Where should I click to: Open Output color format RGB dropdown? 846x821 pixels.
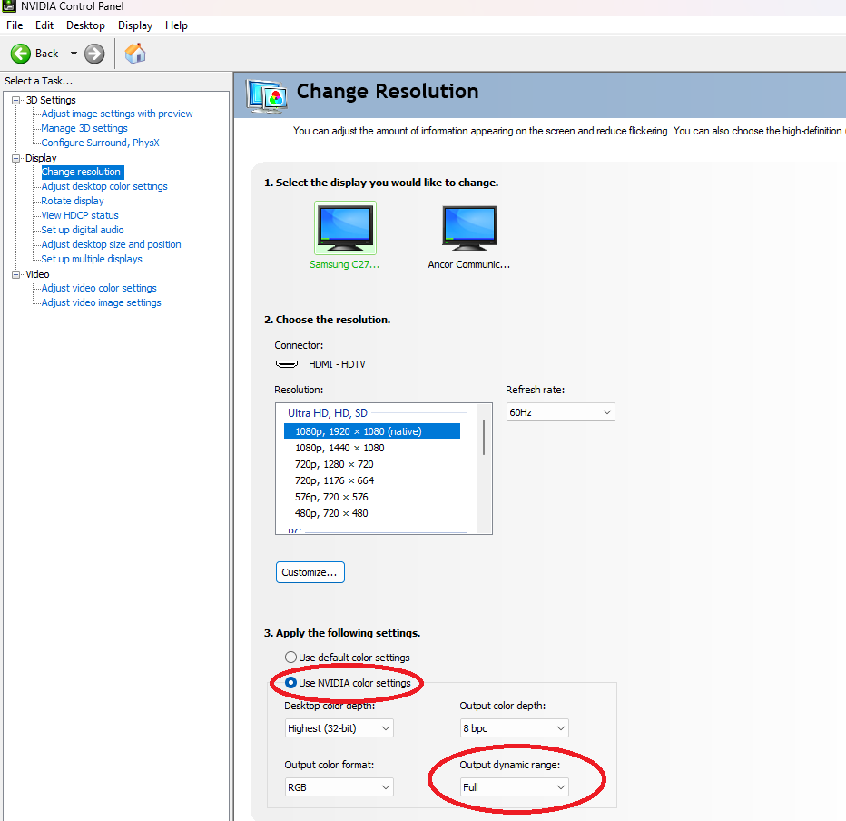click(x=339, y=787)
